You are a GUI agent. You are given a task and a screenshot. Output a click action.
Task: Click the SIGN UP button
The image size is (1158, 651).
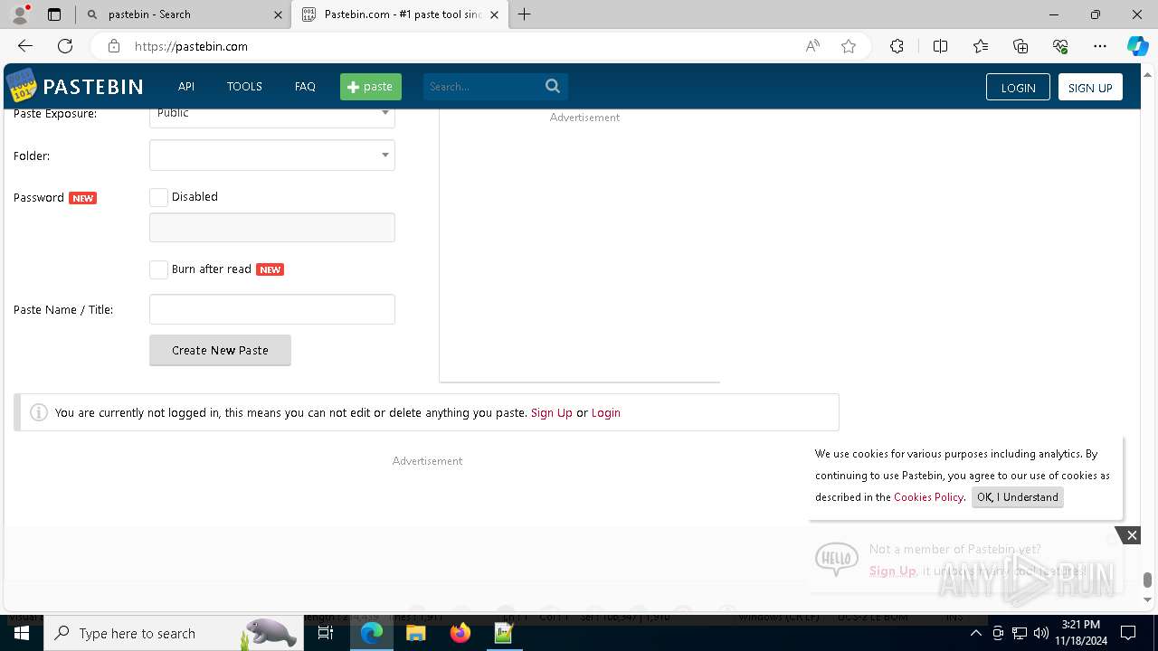[1090, 88]
